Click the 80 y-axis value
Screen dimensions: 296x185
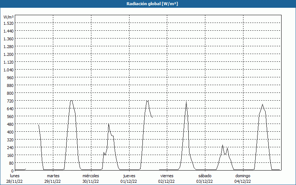pos(11,163)
